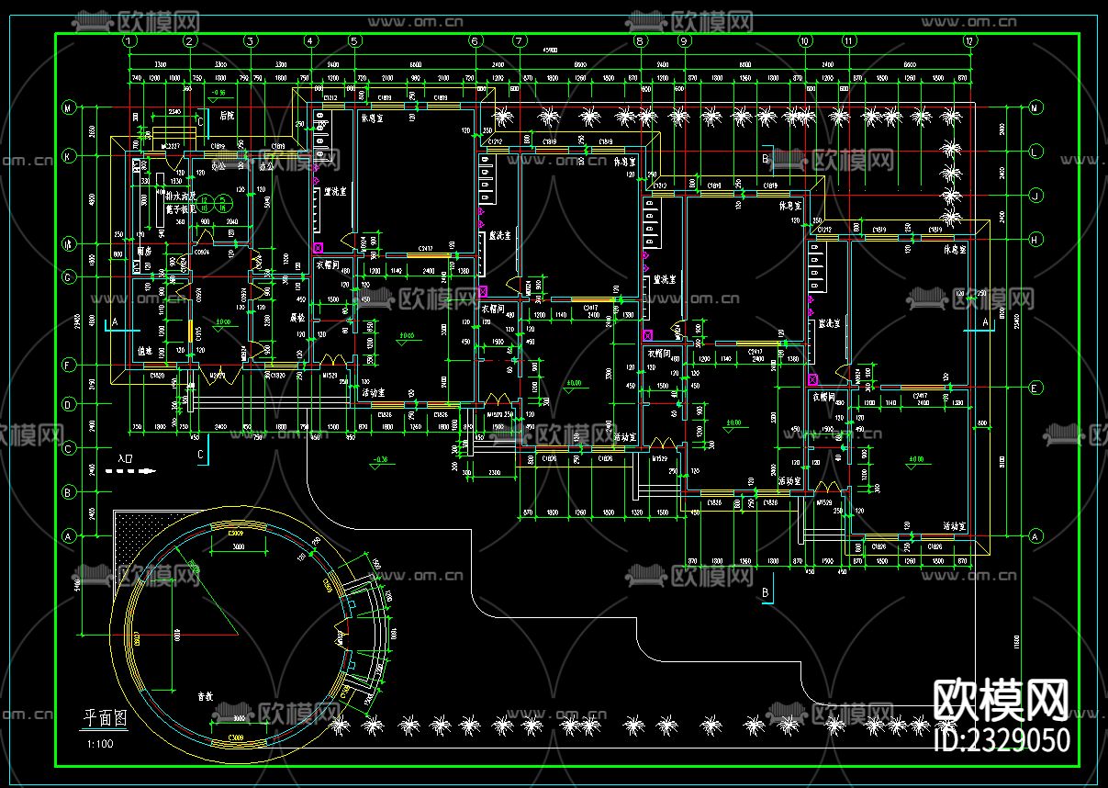1108x788 pixels.
Task: Click the ID:2329050 label
Action: coord(1002,739)
